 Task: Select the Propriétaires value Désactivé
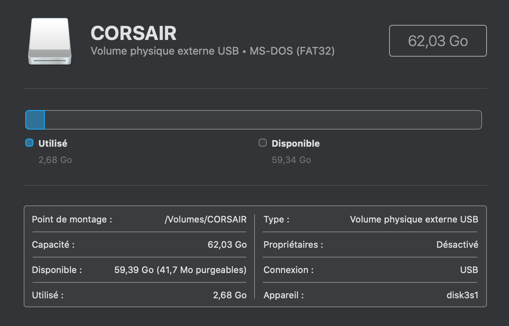457,244
